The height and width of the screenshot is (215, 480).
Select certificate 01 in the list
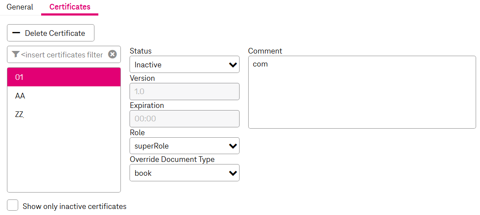[x=64, y=77]
